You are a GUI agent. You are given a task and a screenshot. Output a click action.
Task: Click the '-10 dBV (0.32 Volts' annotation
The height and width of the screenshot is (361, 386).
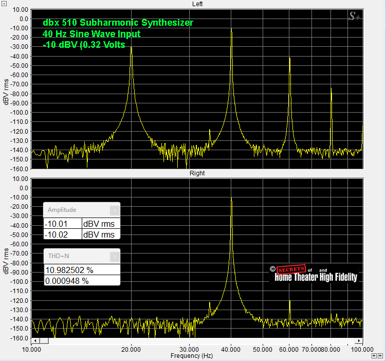pyautogui.click(x=84, y=45)
